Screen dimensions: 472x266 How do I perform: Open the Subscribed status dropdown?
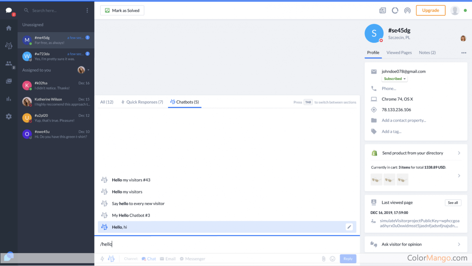tap(395, 79)
